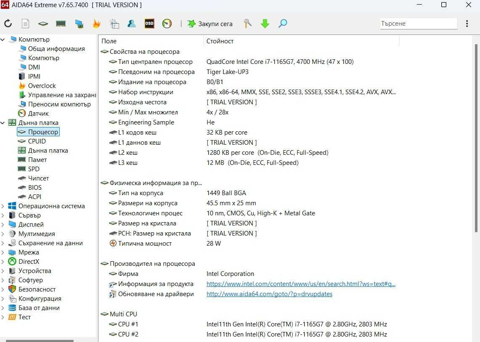The image size is (480, 342).
Task: Open the OSD panel icon
Action: pyautogui.click(x=149, y=24)
